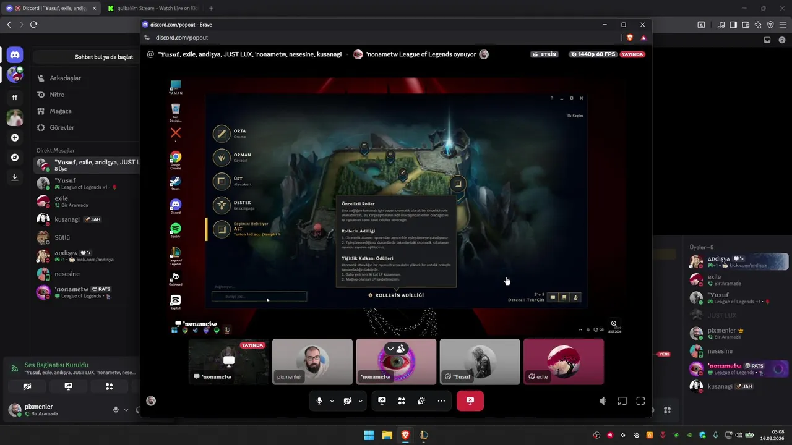792x445 pixels.
Task: Open the Windows Start button
Action: point(369,435)
